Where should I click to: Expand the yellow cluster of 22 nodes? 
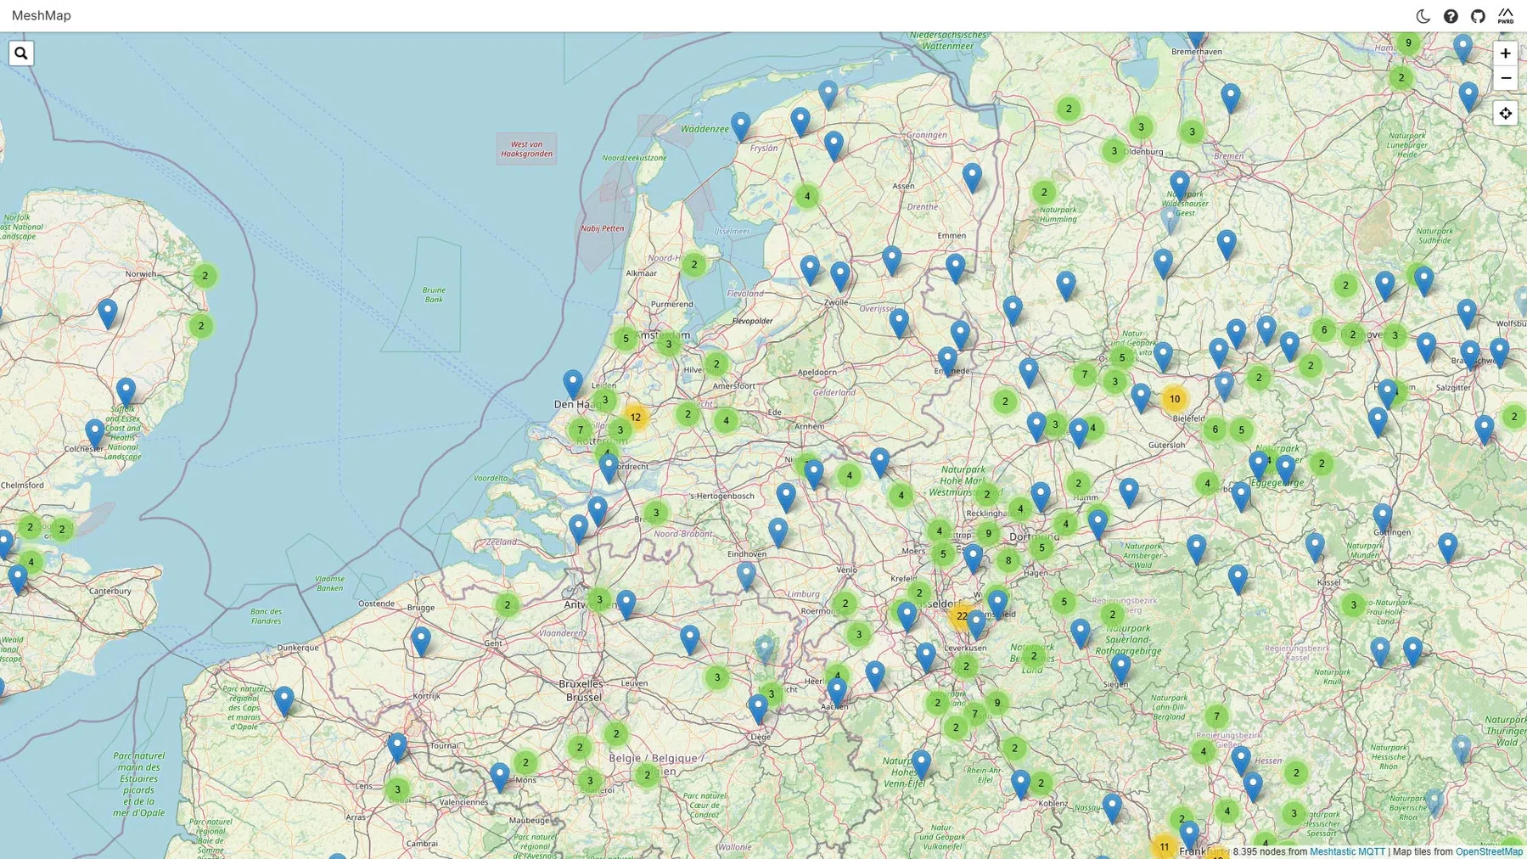[x=962, y=615]
